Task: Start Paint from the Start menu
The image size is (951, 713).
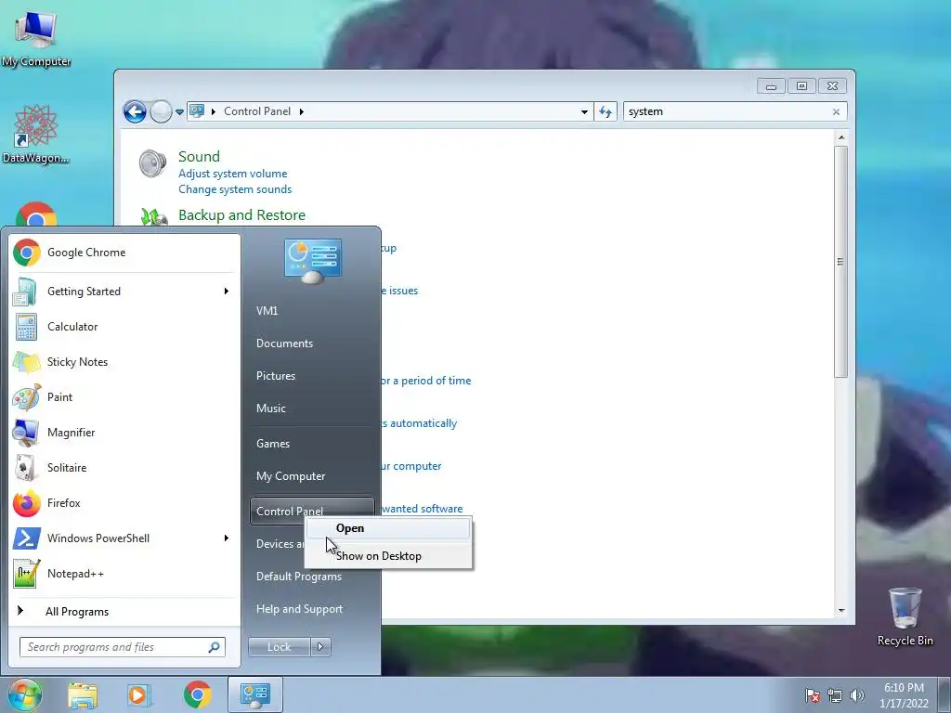Action: point(124,397)
